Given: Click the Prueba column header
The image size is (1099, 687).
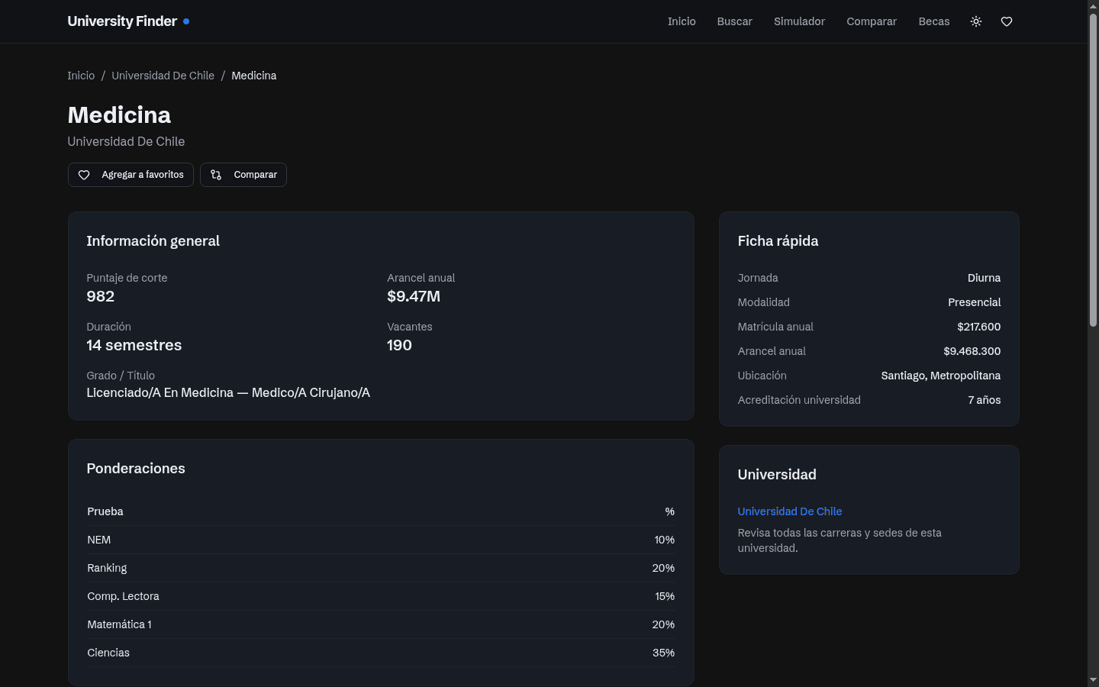Looking at the screenshot, I should pos(105,511).
